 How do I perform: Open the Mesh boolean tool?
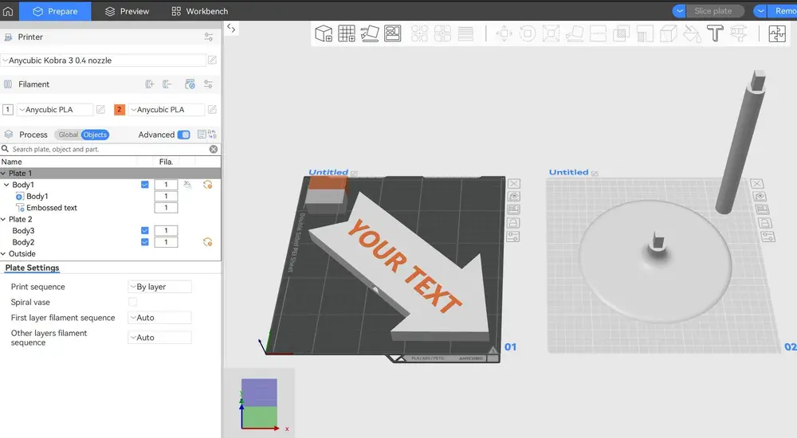click(x=621, y=33)
